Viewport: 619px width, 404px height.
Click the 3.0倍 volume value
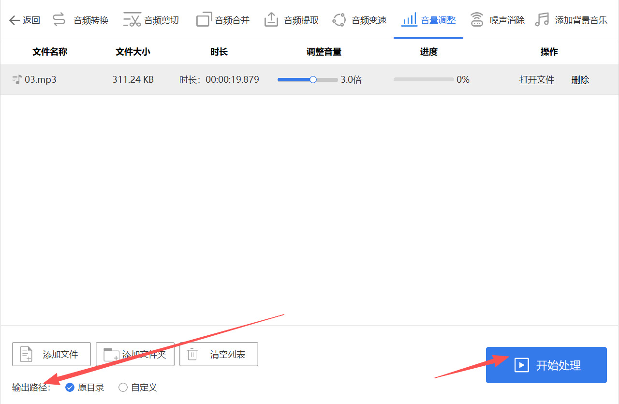[x=351, y=79]
